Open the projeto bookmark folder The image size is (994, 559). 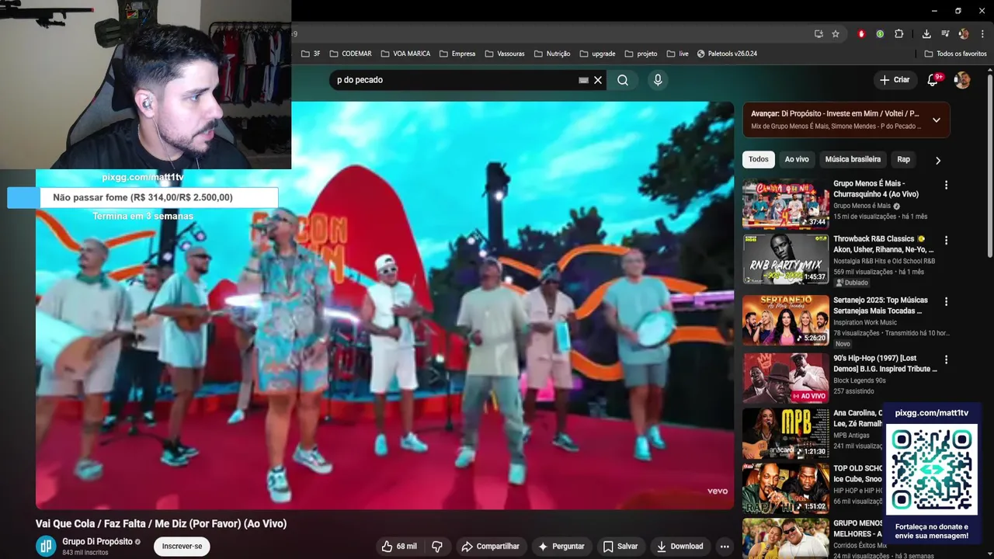pyautogui.click(x=641, y=54)
